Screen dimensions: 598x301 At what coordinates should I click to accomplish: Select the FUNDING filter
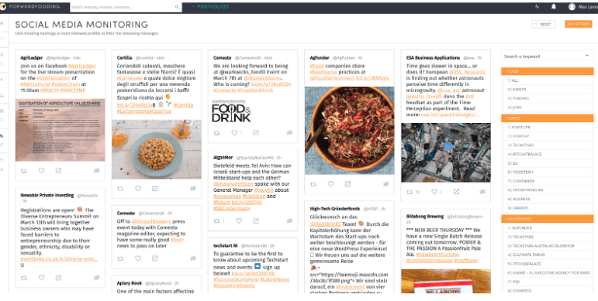[x=548, y=98]
